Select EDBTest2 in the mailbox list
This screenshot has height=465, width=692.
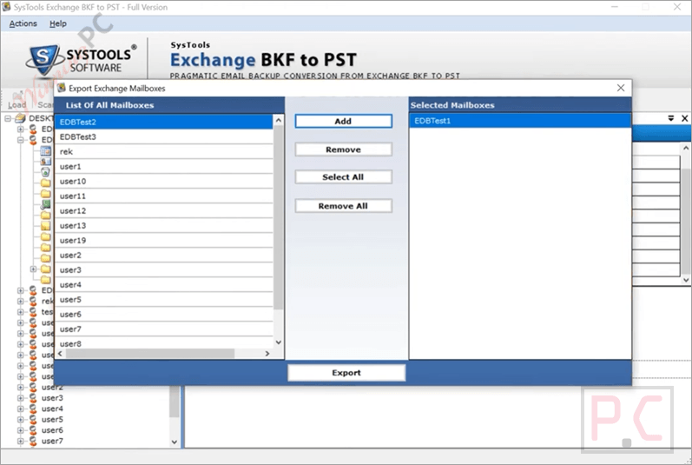point(164,122)
